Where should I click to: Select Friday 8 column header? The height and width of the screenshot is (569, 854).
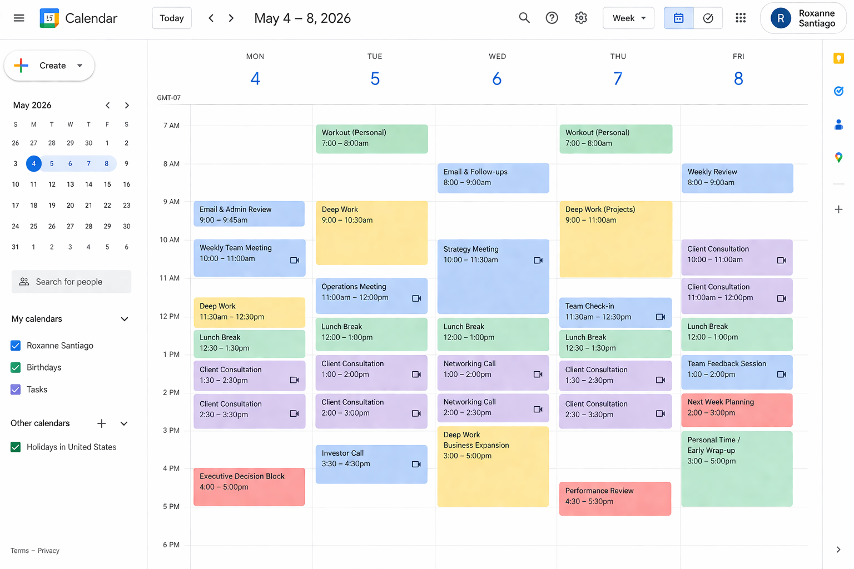coord(738,79)
